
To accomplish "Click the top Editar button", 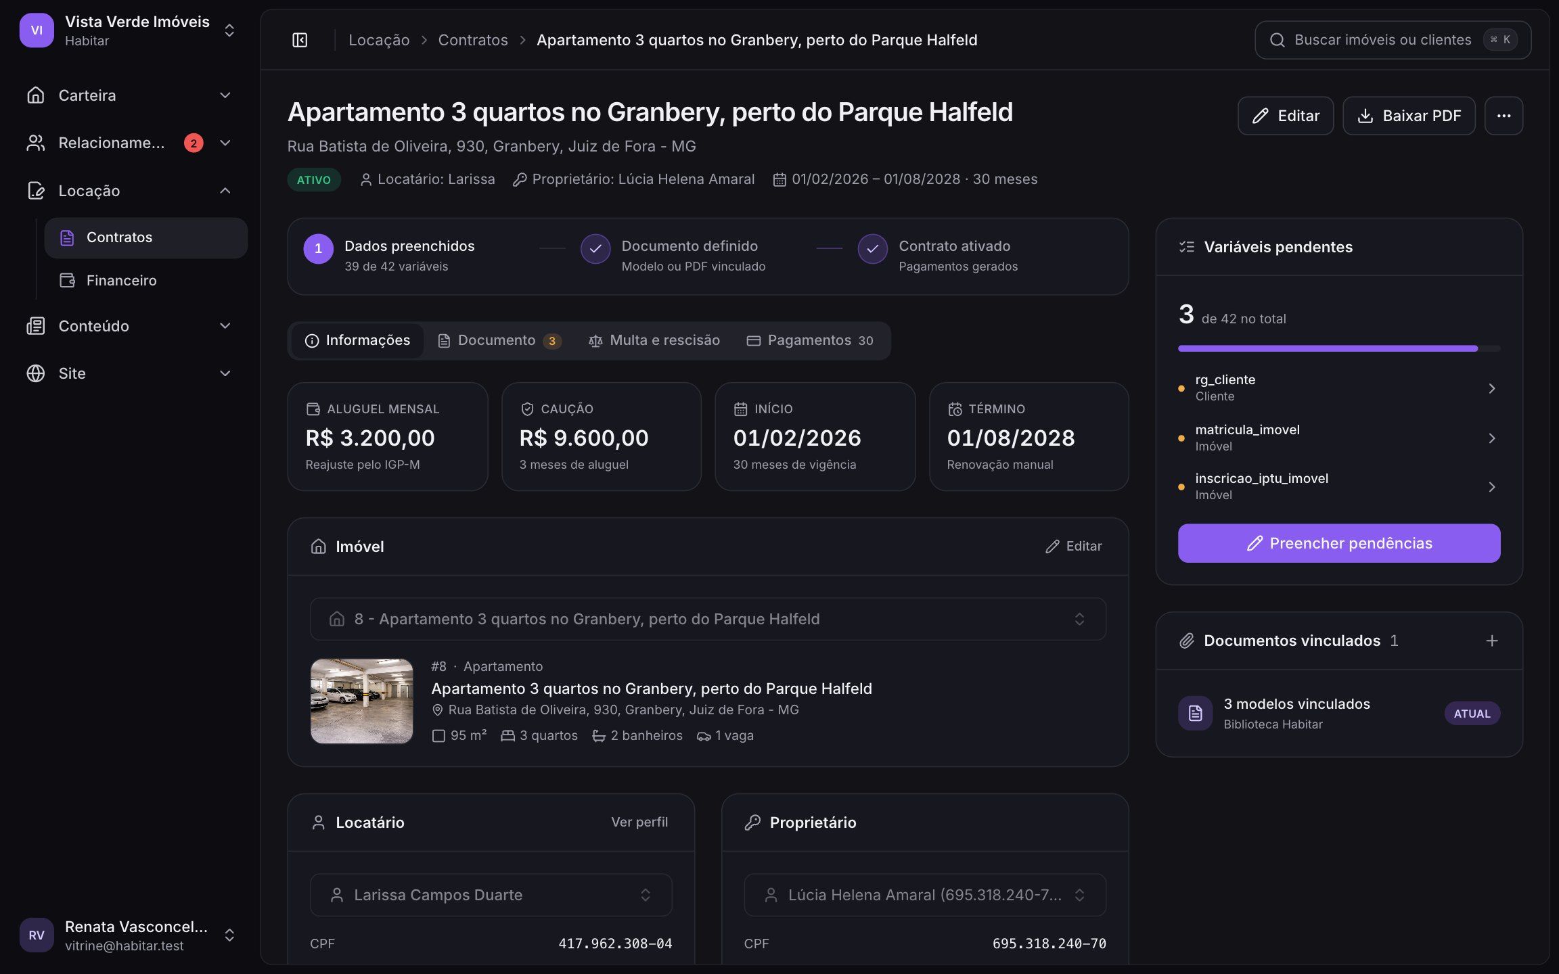I will [x=1286, y=116].
